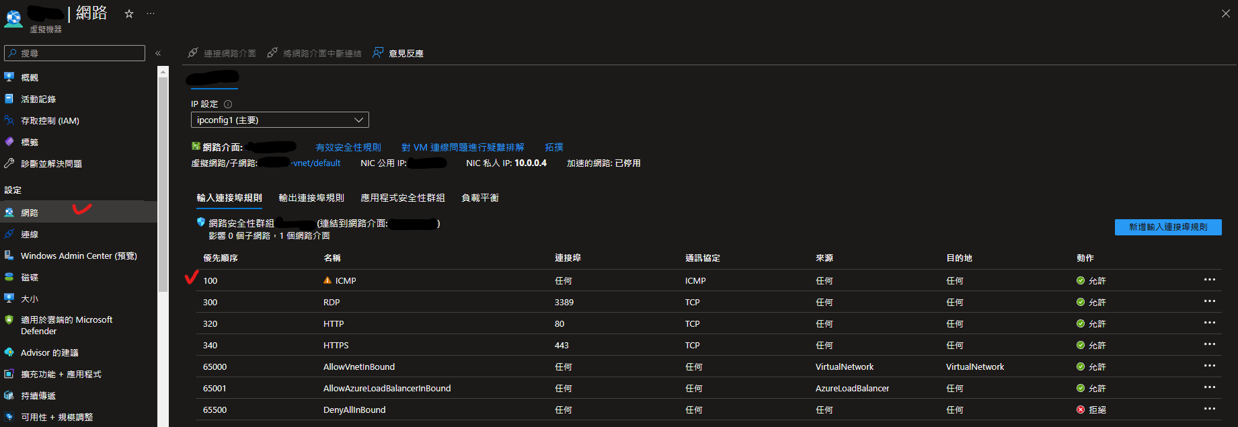Click the 搜尋 search input field
1238x427 pixels.
[x=75, y=53]
